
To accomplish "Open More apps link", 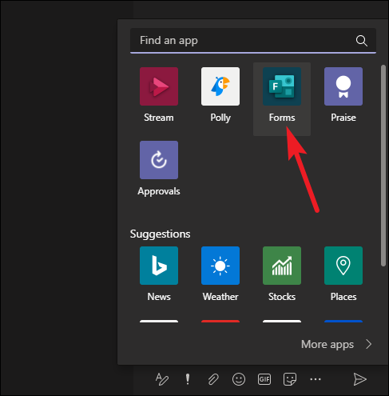I will 327,344.
